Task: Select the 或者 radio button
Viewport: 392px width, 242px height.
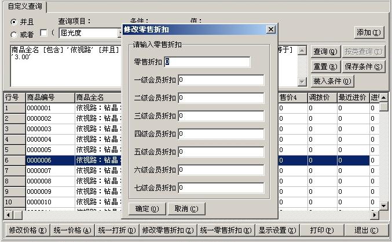Action: 14,34
